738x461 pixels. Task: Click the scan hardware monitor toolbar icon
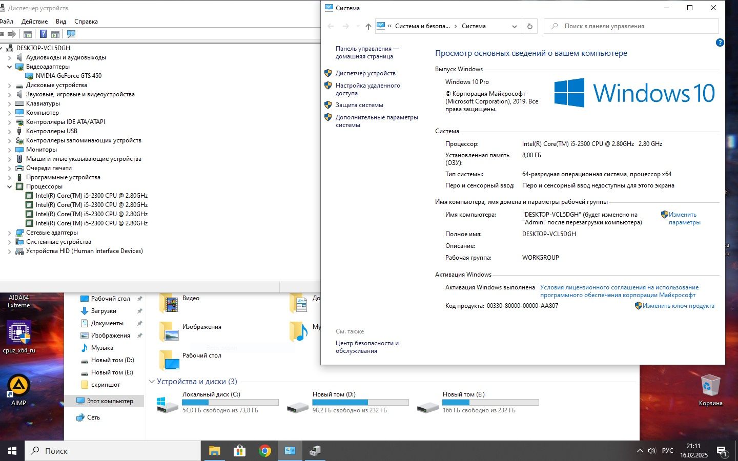pos(71,34)
